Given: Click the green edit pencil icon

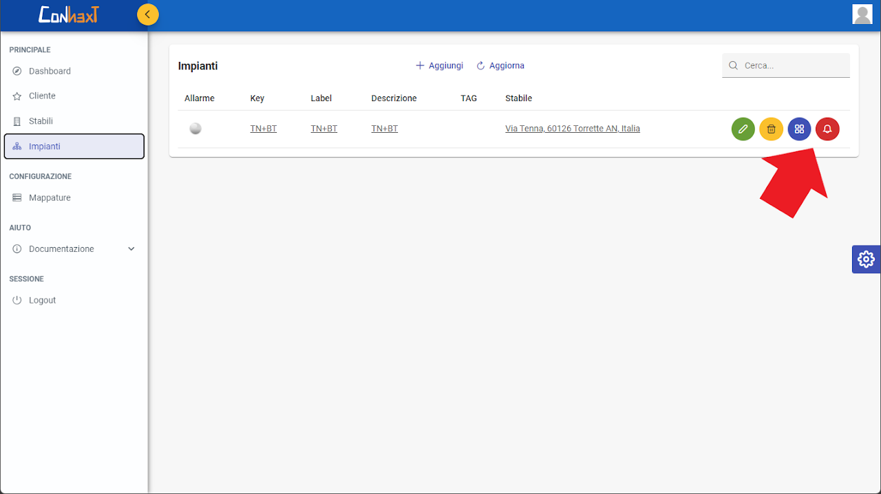Looking at the screenshot, I should point(743,129).
